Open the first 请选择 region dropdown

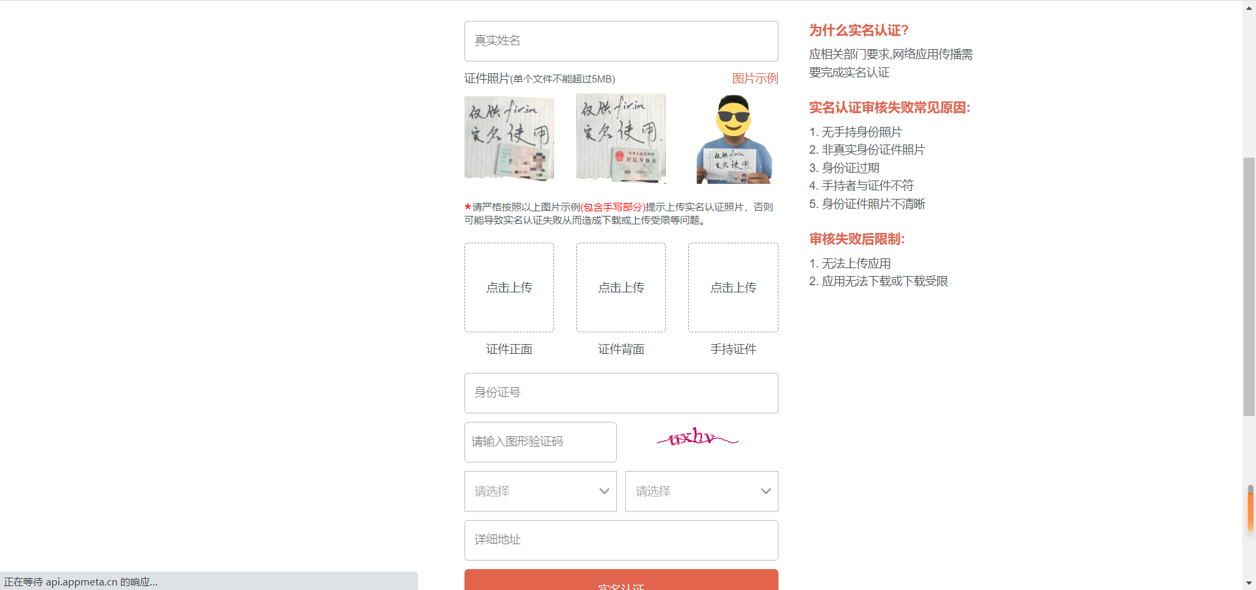click(x=540, y=491)
